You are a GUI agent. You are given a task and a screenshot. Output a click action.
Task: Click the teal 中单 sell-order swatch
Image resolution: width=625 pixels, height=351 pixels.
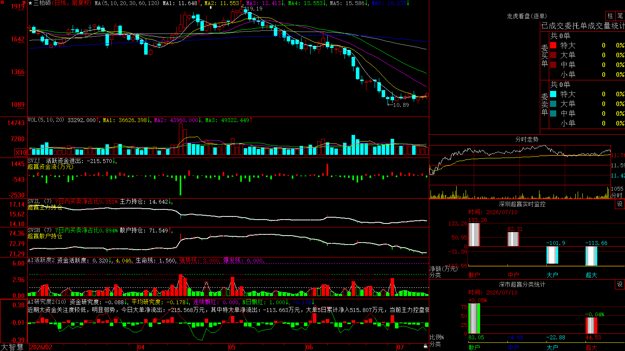tap(553, 113)
